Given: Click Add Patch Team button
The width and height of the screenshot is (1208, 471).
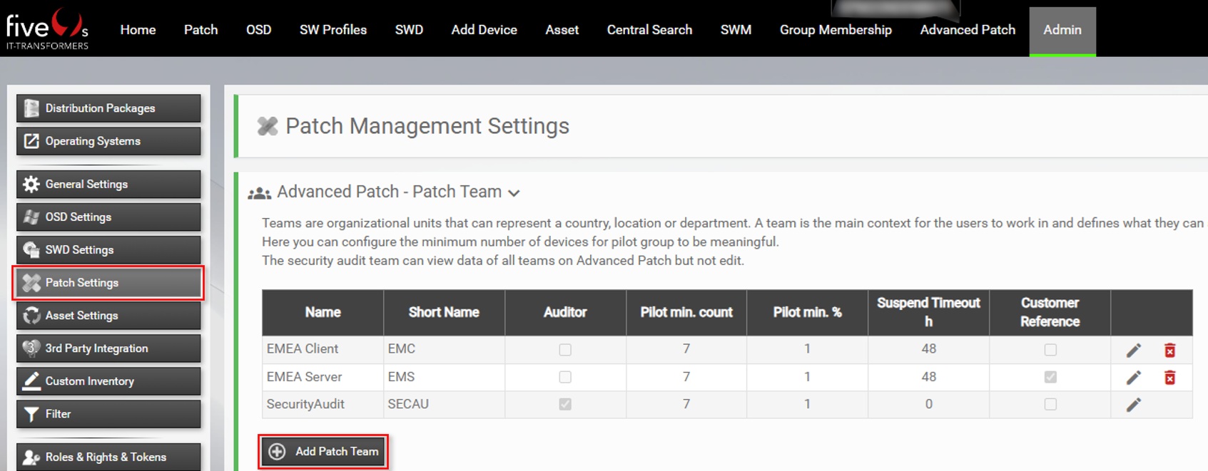Looking at the screenshot, I should (x=324, y=451).
